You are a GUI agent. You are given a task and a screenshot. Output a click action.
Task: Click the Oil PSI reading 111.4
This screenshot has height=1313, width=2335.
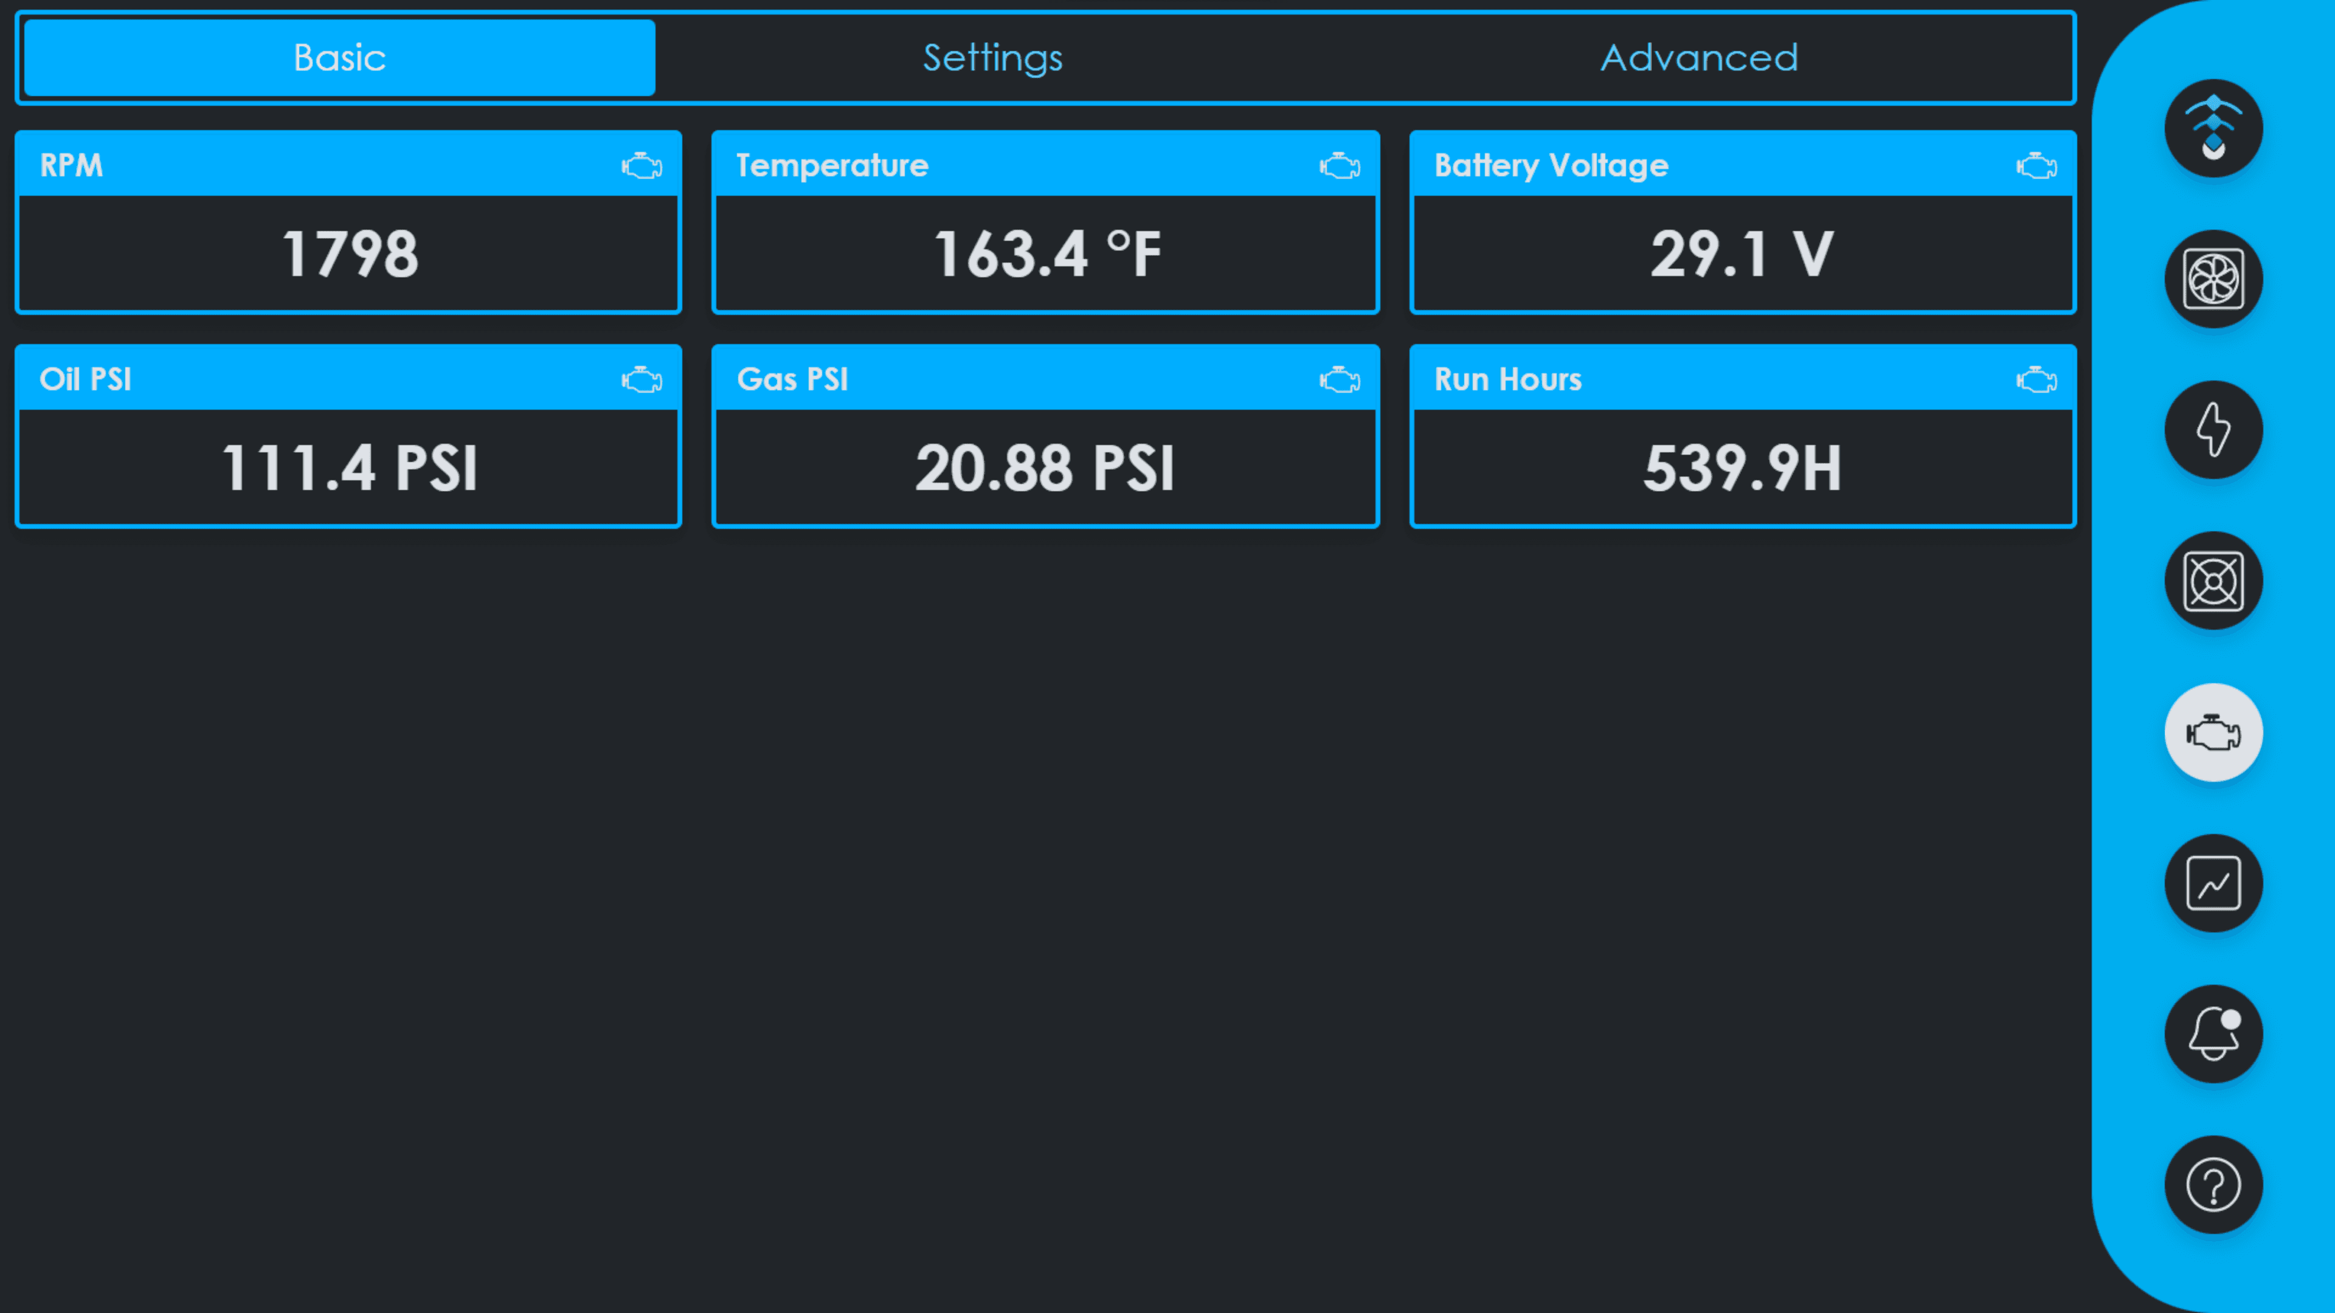[348, 467]
